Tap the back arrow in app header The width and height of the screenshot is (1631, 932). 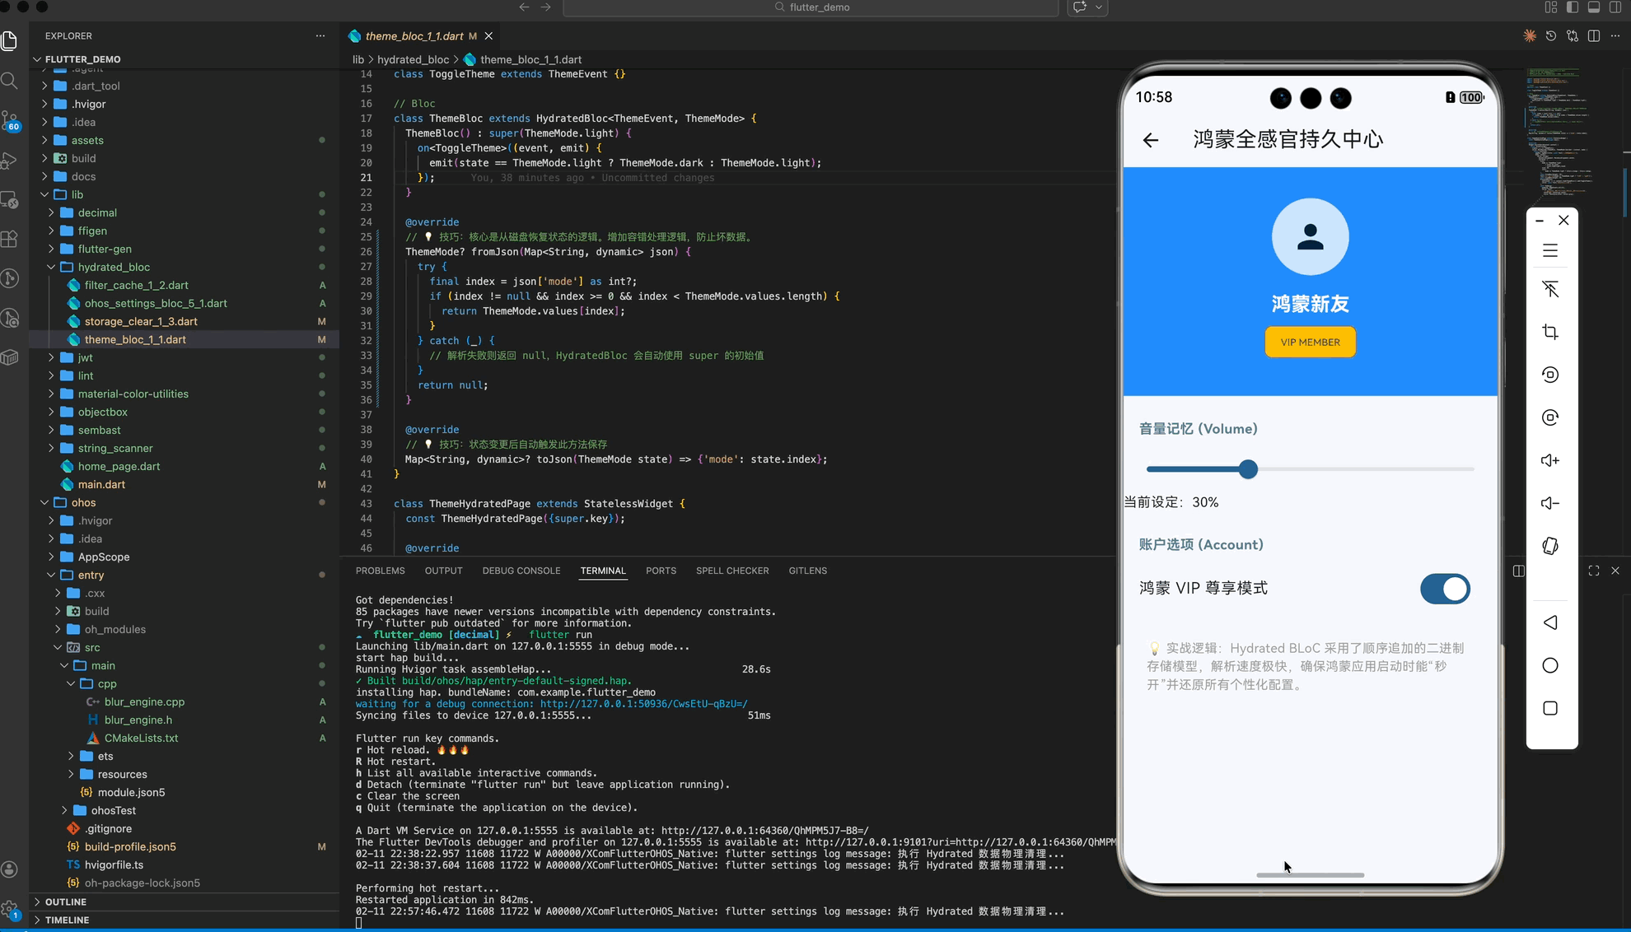click(x=1151, y=140)
